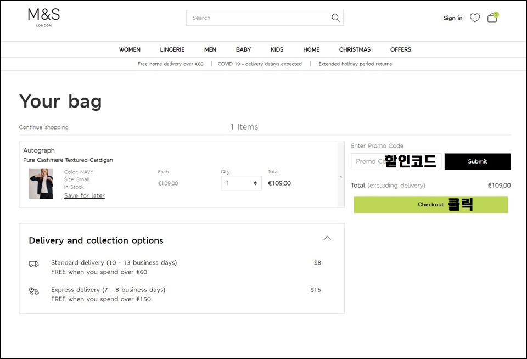527x359 pixels.
Task: Open the wishlist heart icon
Action: click(x=474, y=18)
